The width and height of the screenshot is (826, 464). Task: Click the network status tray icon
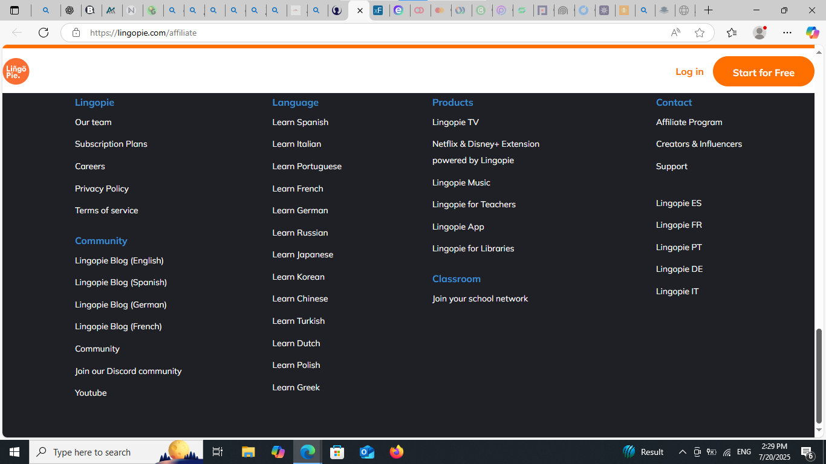point(727,452)
